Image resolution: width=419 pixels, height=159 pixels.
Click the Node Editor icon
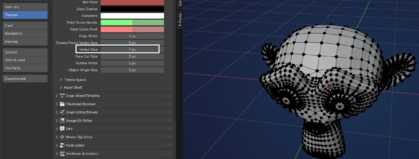(62, 145)
